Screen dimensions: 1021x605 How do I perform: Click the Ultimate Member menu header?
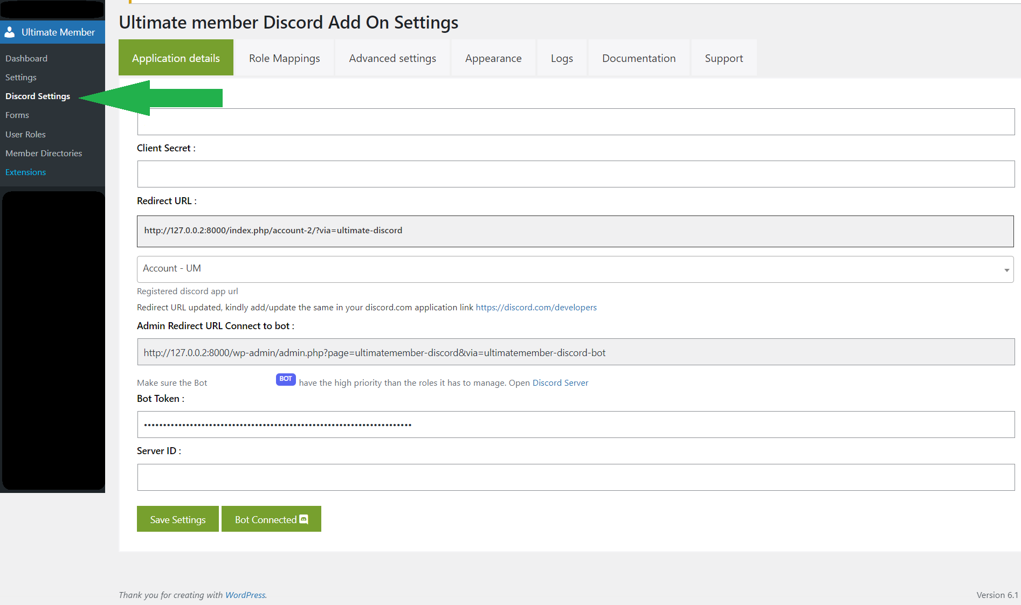tap(52, 32)
